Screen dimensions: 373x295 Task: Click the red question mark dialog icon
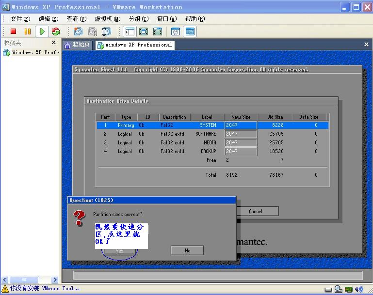(x=79, y=217)
